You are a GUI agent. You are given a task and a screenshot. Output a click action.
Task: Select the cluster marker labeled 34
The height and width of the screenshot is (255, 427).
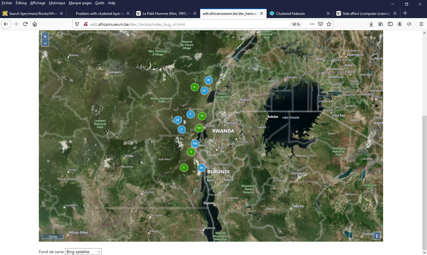click(x=178, y=120)
